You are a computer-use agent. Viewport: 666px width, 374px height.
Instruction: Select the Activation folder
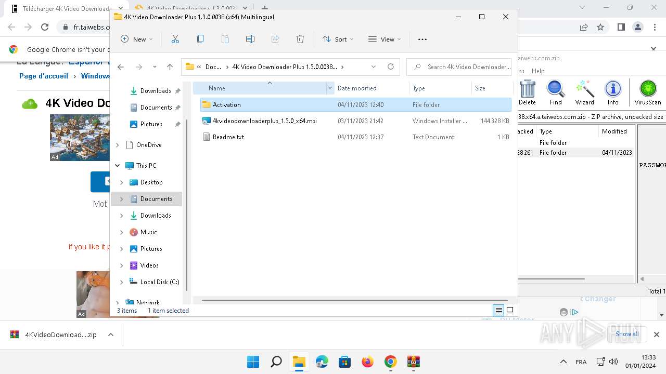coord(356,105)
